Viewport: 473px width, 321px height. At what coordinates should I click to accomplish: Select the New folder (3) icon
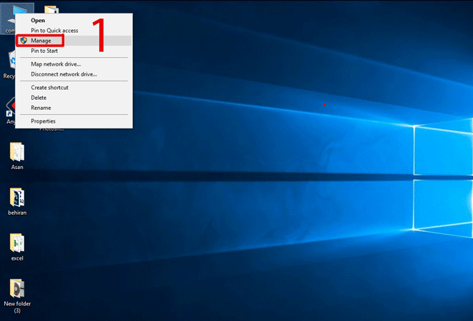[x=17, y=289]
